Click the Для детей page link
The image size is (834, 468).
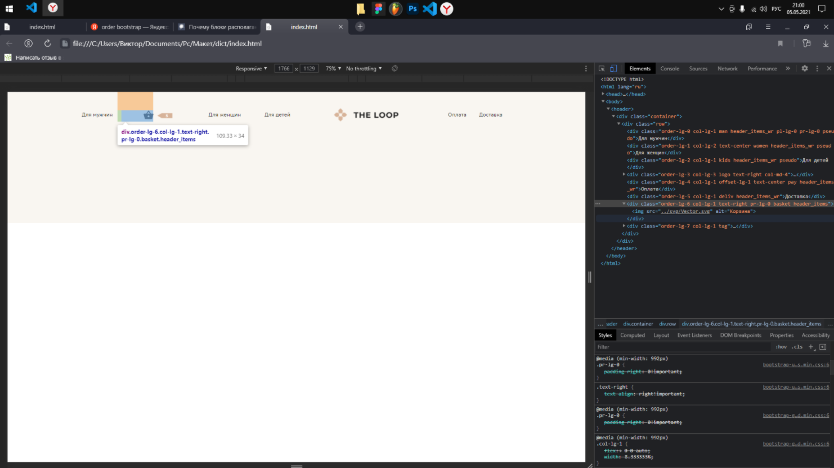click(x=277, y=115)
